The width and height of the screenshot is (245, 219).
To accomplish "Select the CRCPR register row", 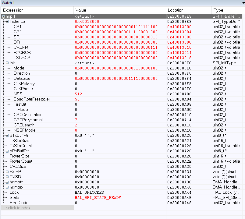I will pyautogui.click(x=122, y=47).
